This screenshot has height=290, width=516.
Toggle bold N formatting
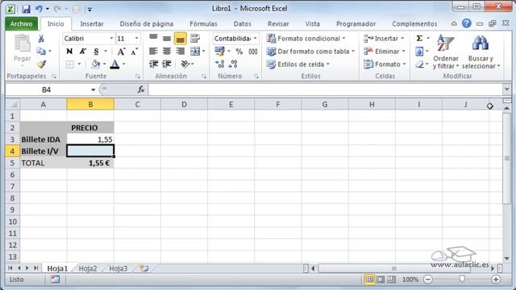[x=69, y=52]
